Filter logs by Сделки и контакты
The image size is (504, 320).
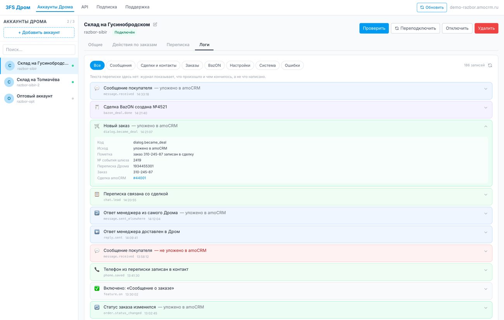point(159,65)
